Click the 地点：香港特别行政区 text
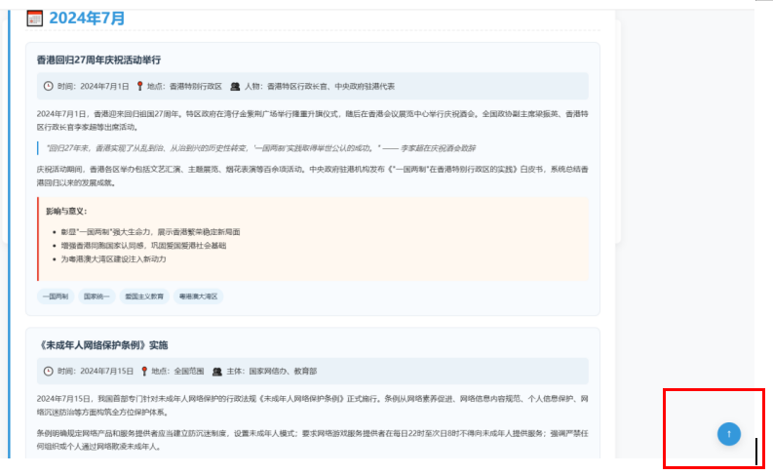This screenshot has width=773, height=475. 184,86
